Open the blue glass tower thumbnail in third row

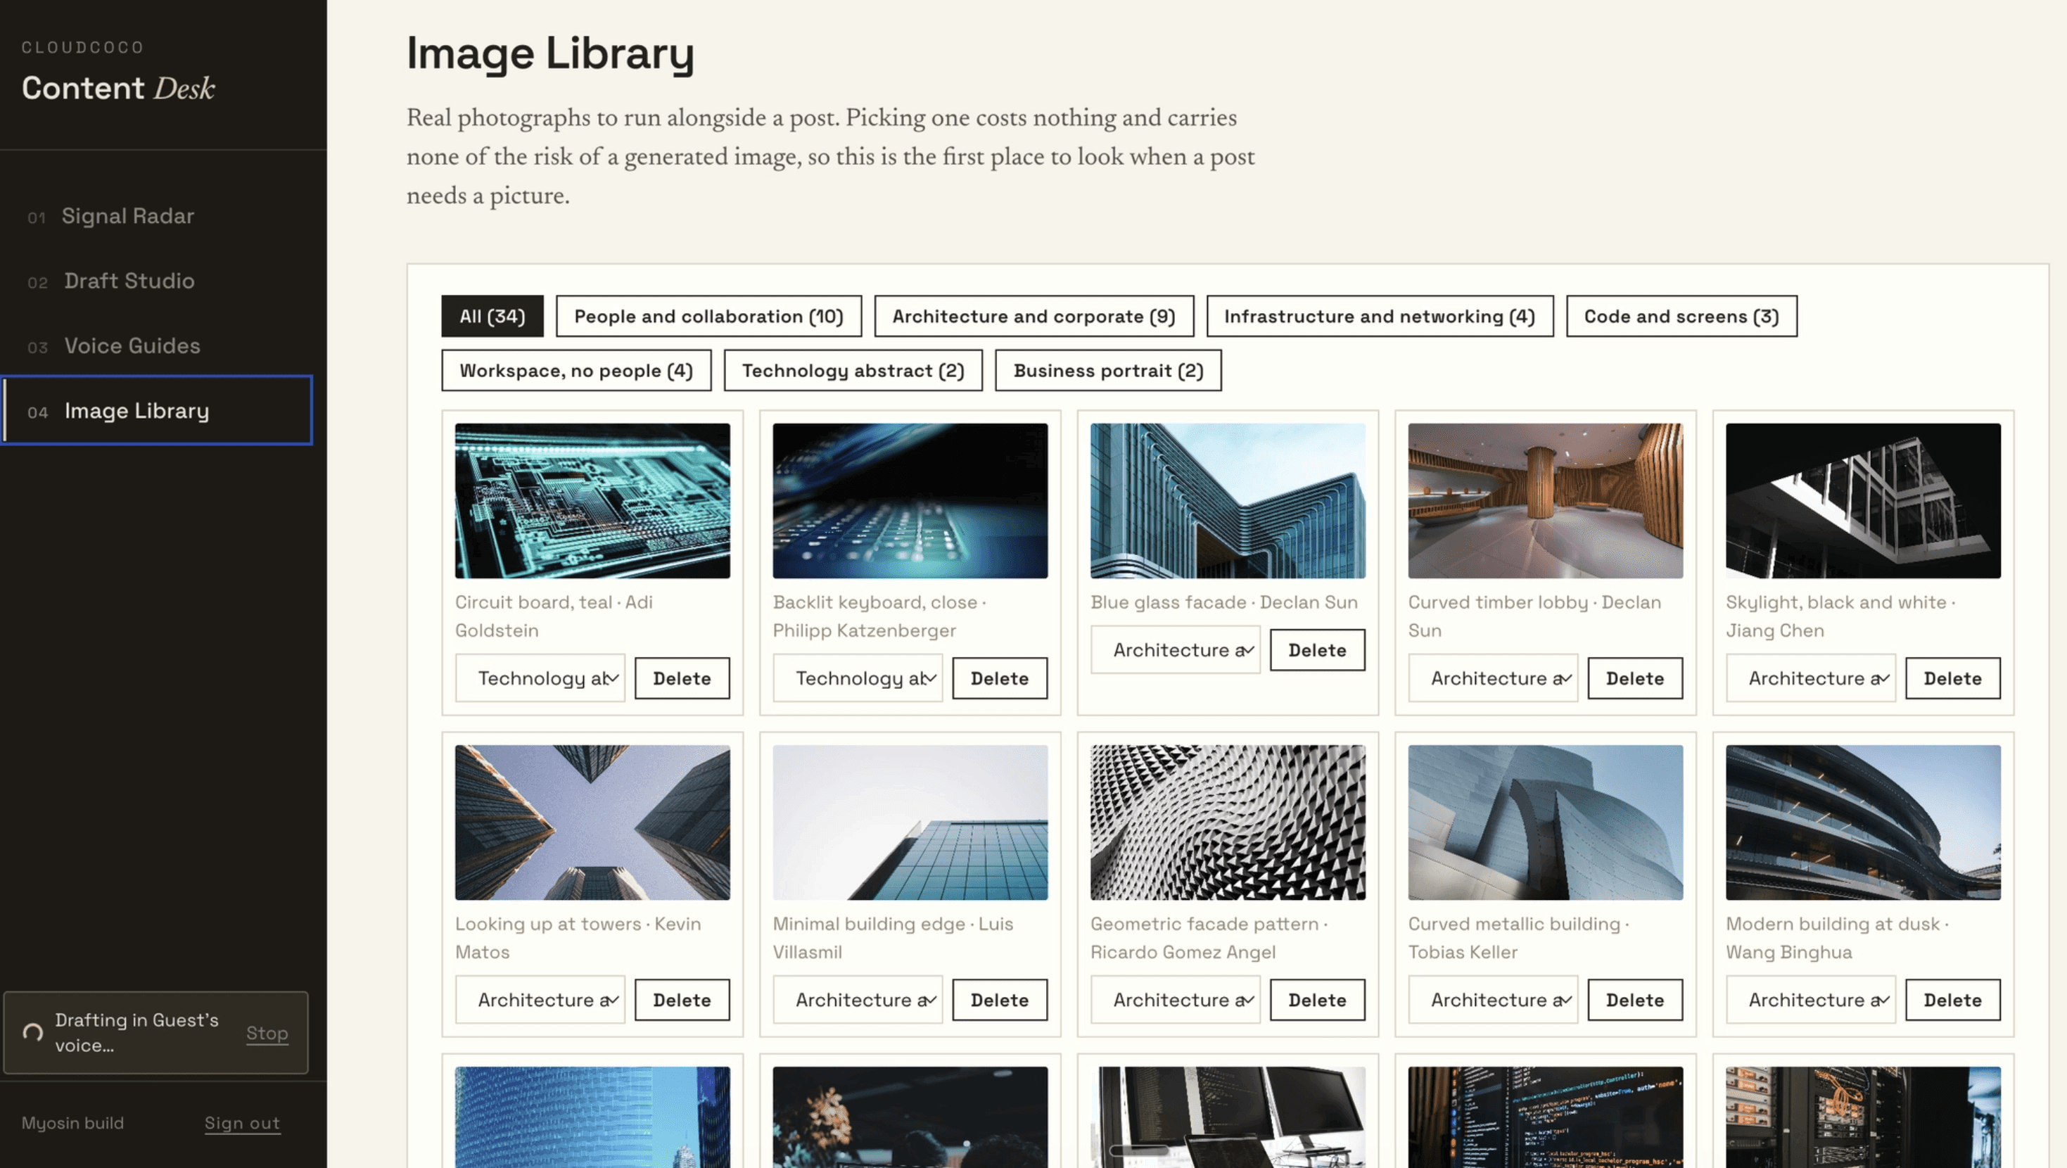click(x=592, y=1117)
